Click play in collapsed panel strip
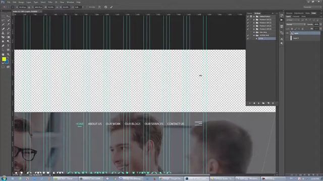The image size is (323, 181). click(282, 20)
